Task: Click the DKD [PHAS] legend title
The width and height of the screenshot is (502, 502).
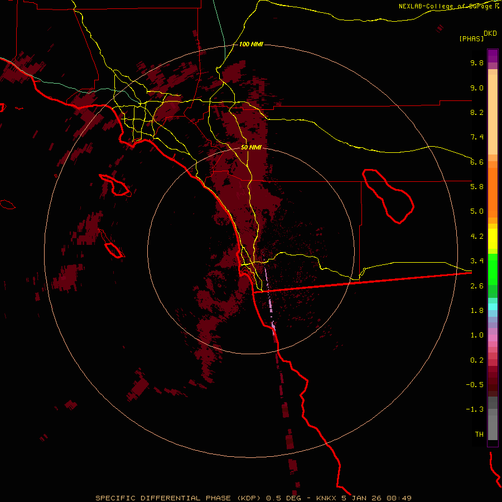Action: click(x=477, y=36)
